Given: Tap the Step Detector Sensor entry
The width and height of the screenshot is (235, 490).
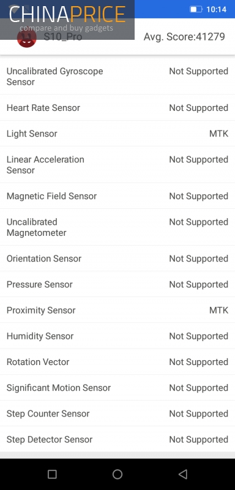Looking at the screenshot, I should [x=117, y=439].
